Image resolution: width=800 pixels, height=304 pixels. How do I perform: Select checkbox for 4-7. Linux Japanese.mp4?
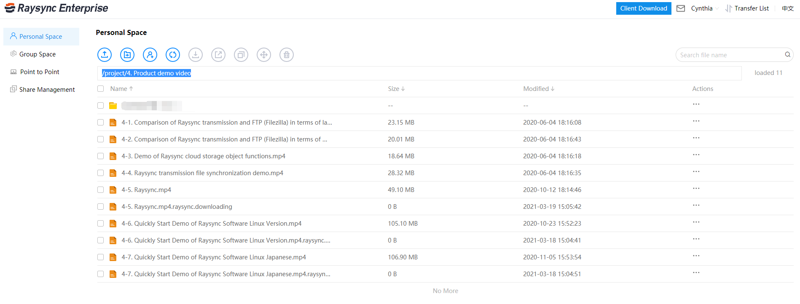click(x=100, y=257)
